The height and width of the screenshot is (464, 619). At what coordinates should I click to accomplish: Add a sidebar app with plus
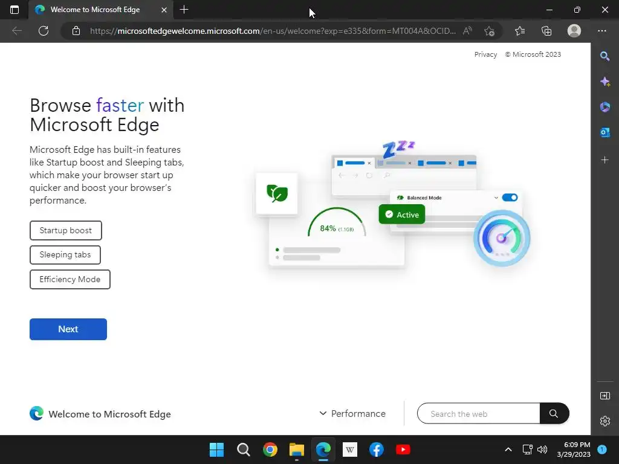604,159
